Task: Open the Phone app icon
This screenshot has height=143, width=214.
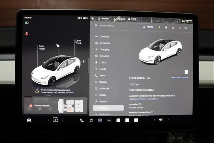Action: pyautogui.click(x=82, y=121)
